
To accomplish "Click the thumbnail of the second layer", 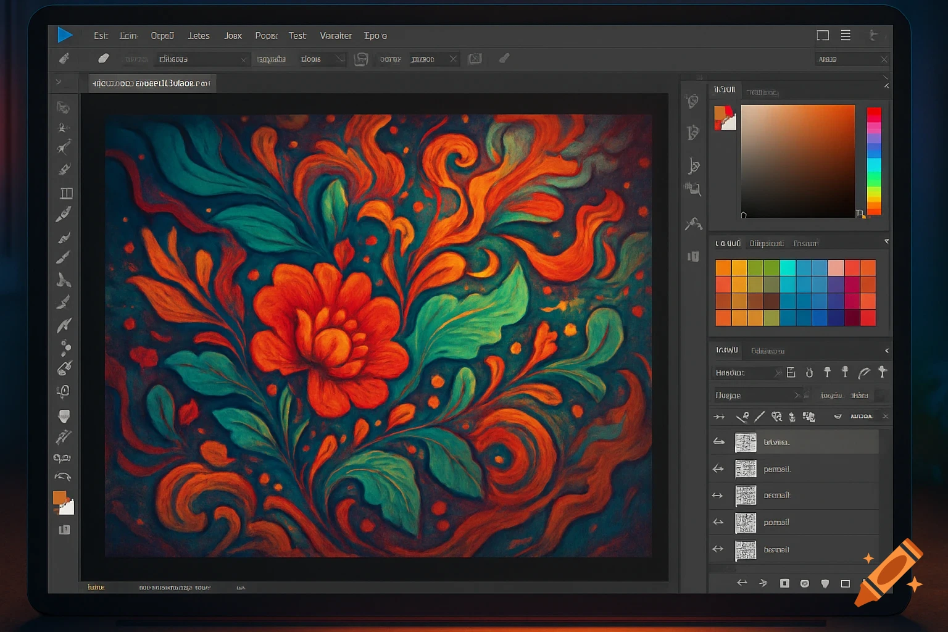I will (746, 468).
